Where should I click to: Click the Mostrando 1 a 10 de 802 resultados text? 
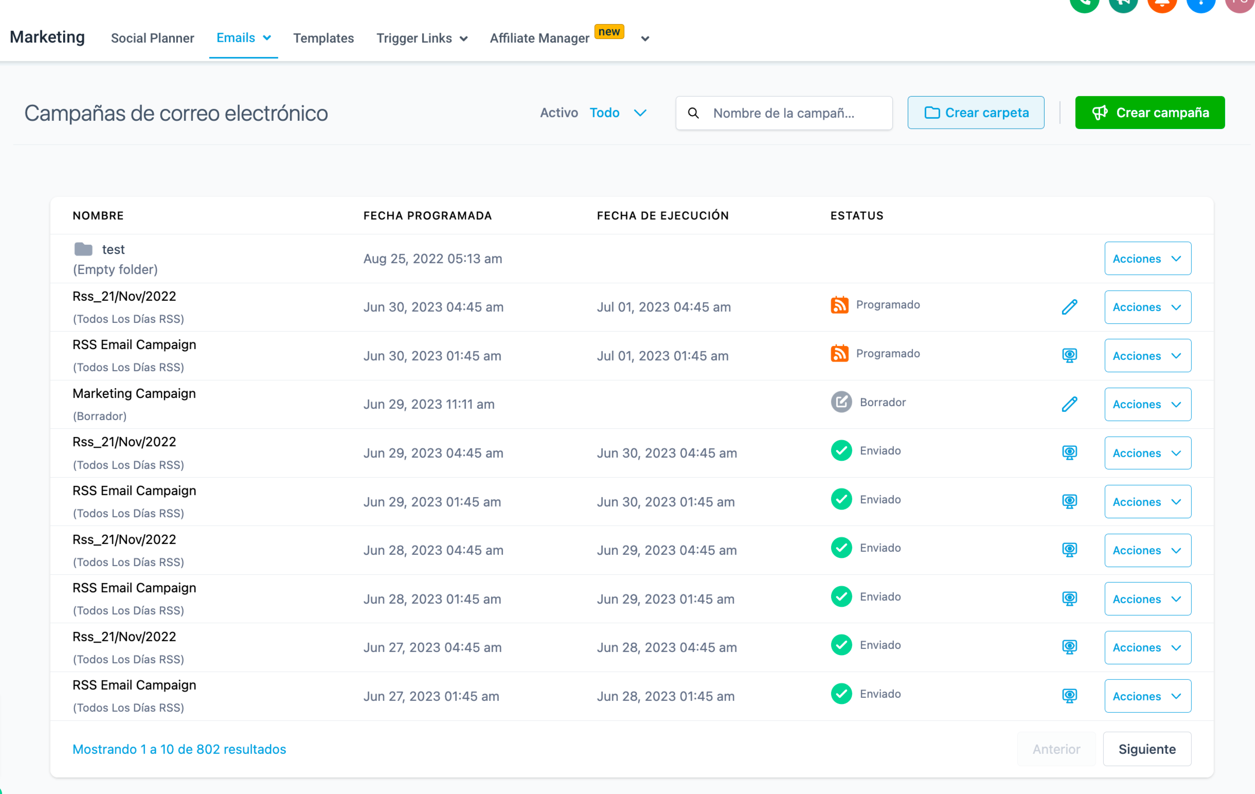pyautogui.click(x=180, y=749)
